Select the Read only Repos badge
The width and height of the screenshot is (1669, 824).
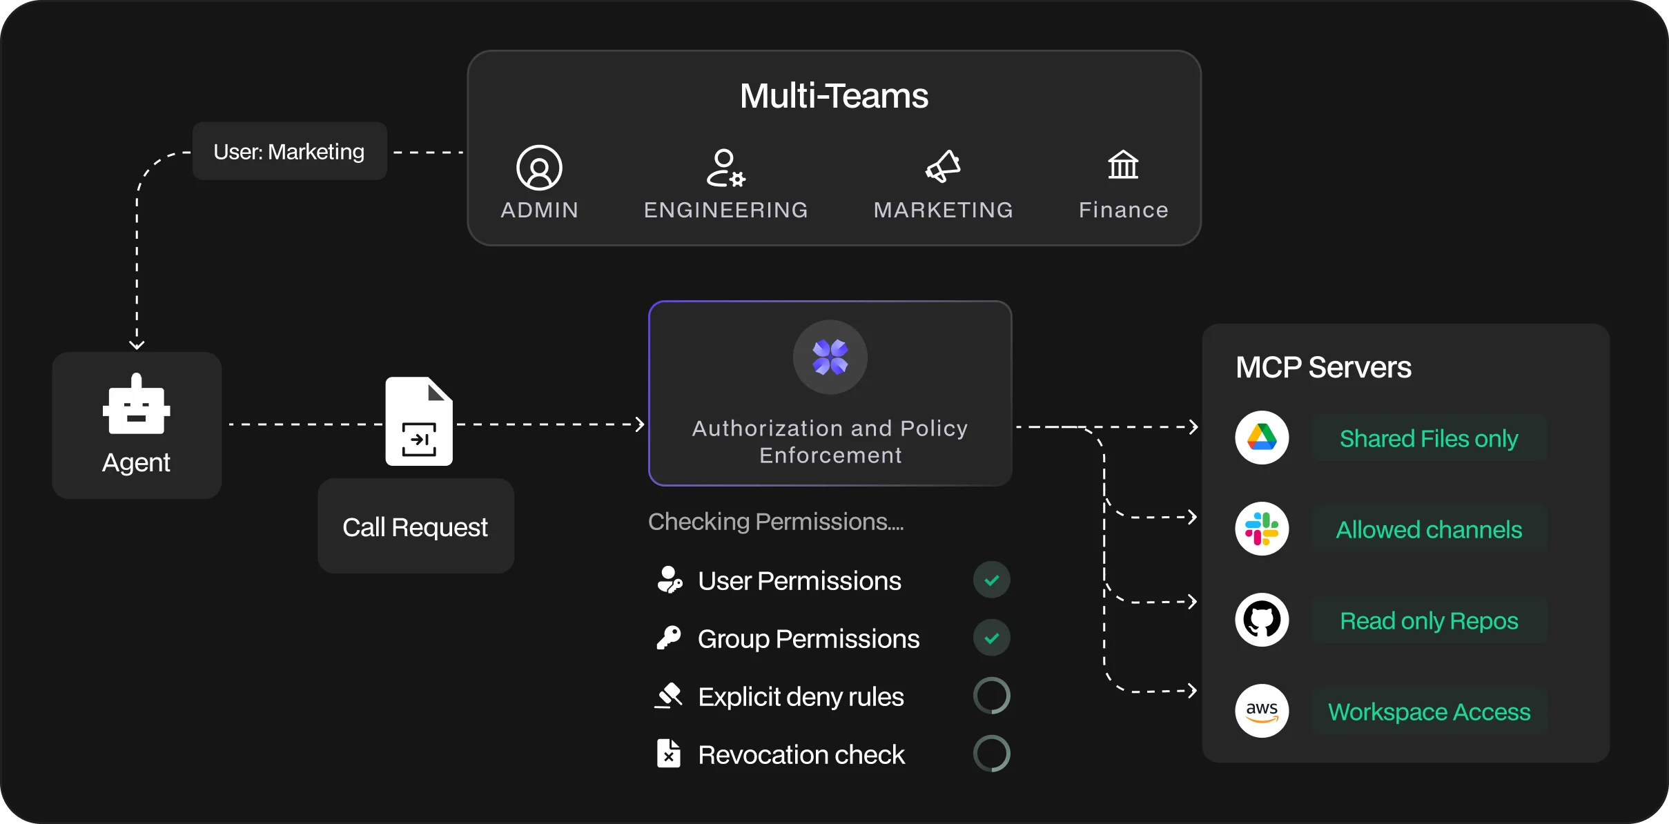coord(1429,620)
